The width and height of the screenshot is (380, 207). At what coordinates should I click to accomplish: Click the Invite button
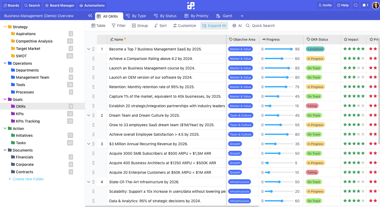pyautogui.click(x=325, y=5)
